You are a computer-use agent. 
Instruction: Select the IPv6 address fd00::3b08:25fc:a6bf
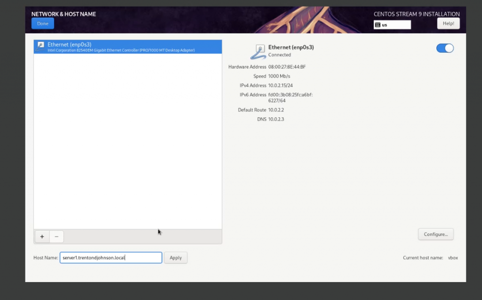[x=290, y=97]
